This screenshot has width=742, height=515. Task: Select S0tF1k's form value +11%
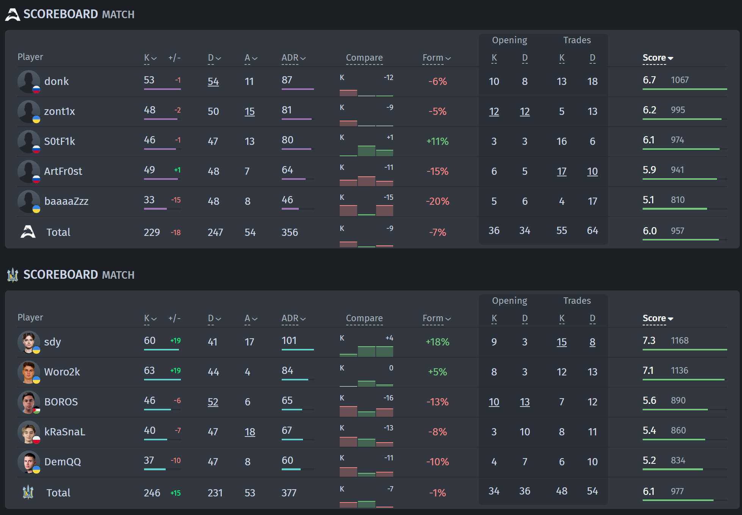[x=438, y=141]
